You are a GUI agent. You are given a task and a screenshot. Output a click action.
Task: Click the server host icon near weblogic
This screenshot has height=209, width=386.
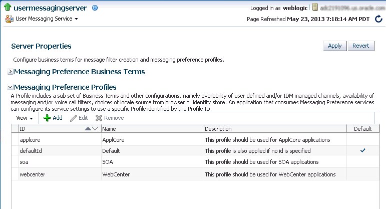click(x=315, y=7)
